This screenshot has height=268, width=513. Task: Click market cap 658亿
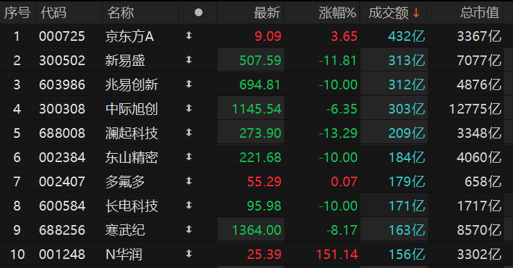(483, 181)
